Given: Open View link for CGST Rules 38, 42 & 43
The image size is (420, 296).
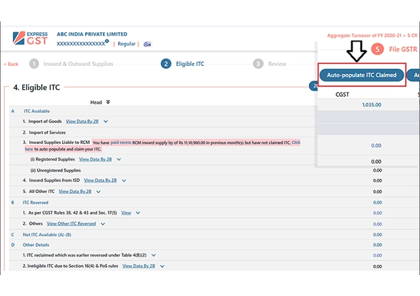Looking at the screenshot, I should point(126,213).
